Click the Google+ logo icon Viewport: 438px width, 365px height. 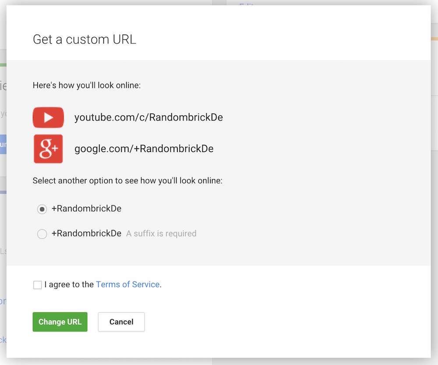(x=48, y=149)
